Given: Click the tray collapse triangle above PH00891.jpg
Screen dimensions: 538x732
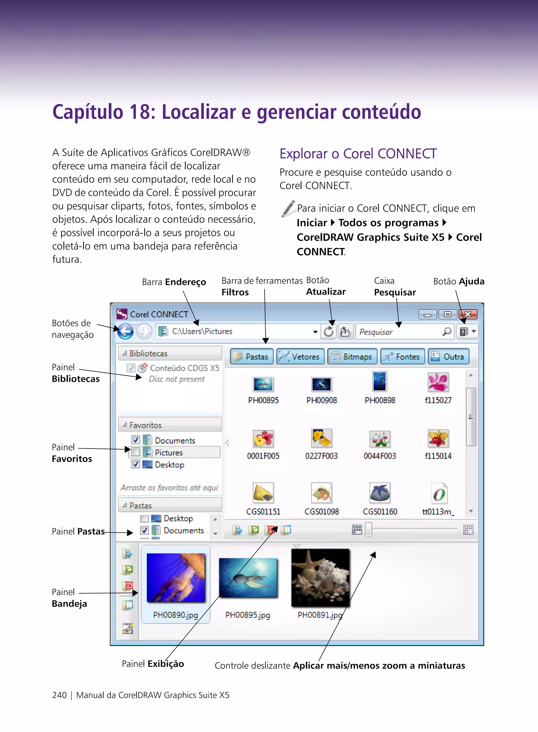Looking at the screenshot, I should coord(296,546).
